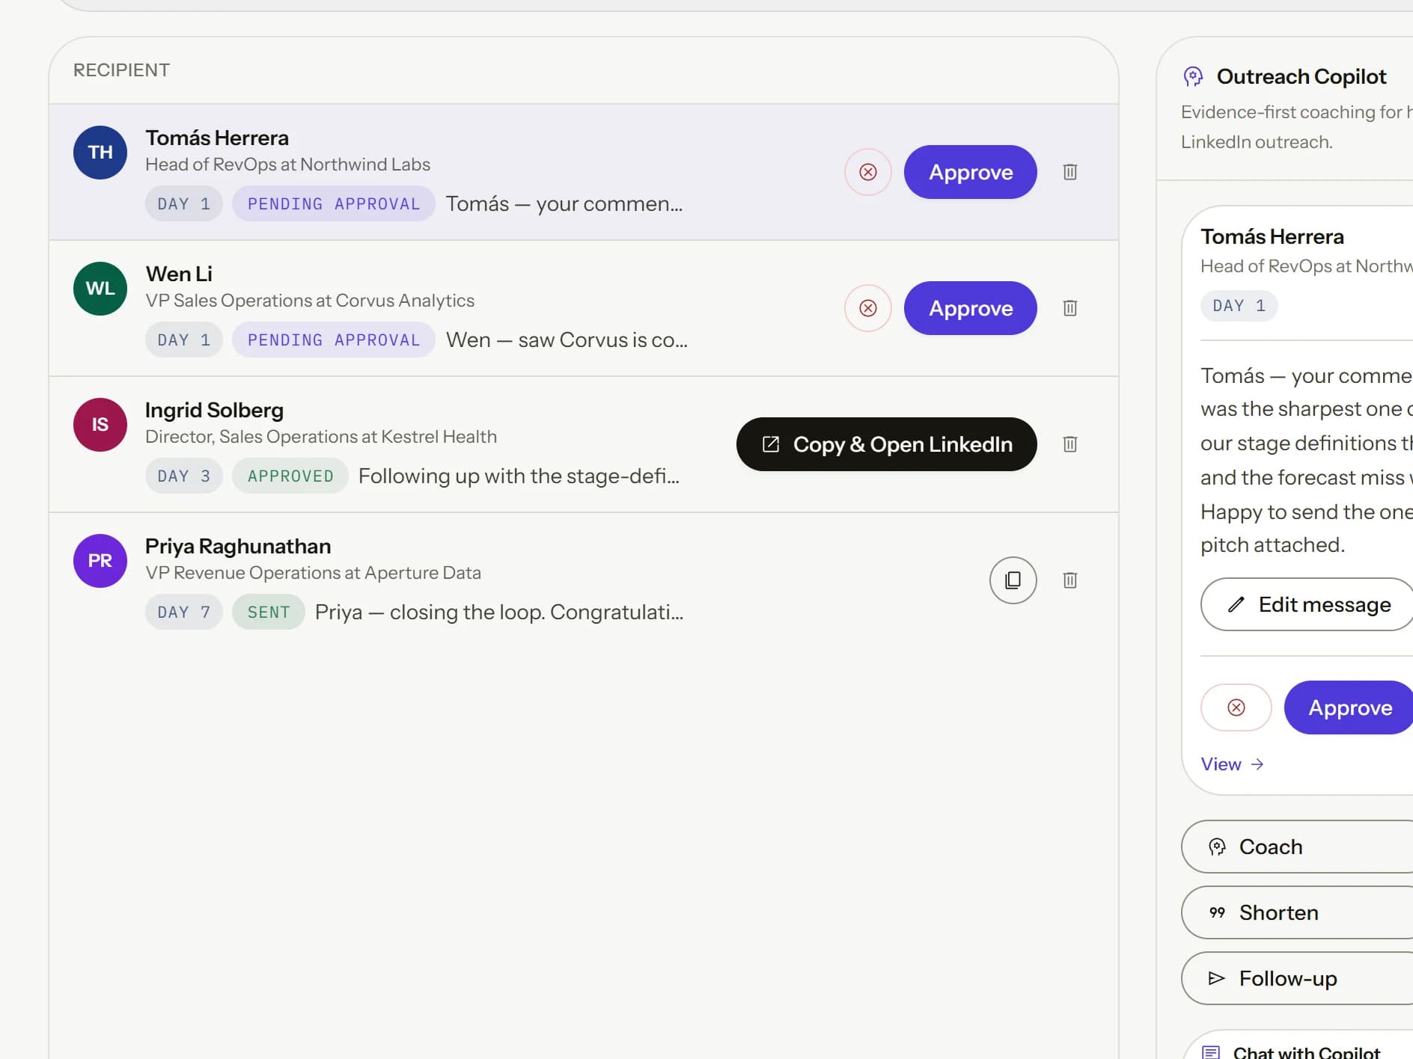Delete Wen Li's row
The height and width of the screenshot is (1059, 1413).
pyautogui.click(x=1070, y=308)
